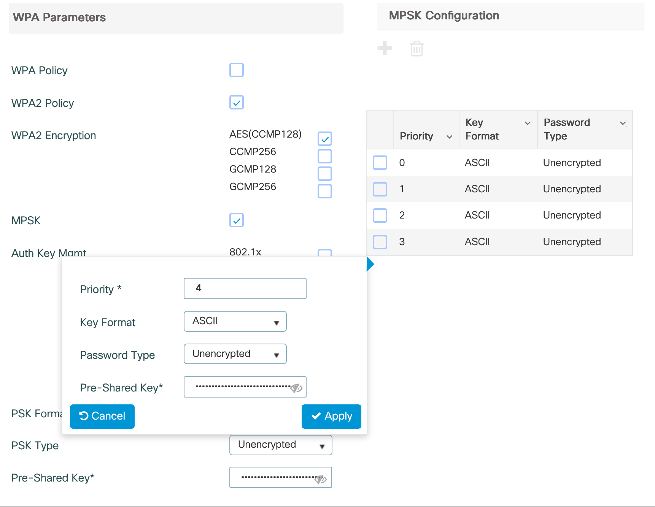Cancel the MPSK edit dialog
This screenshot has width=655, height=507.
click(x=102, y=416)
